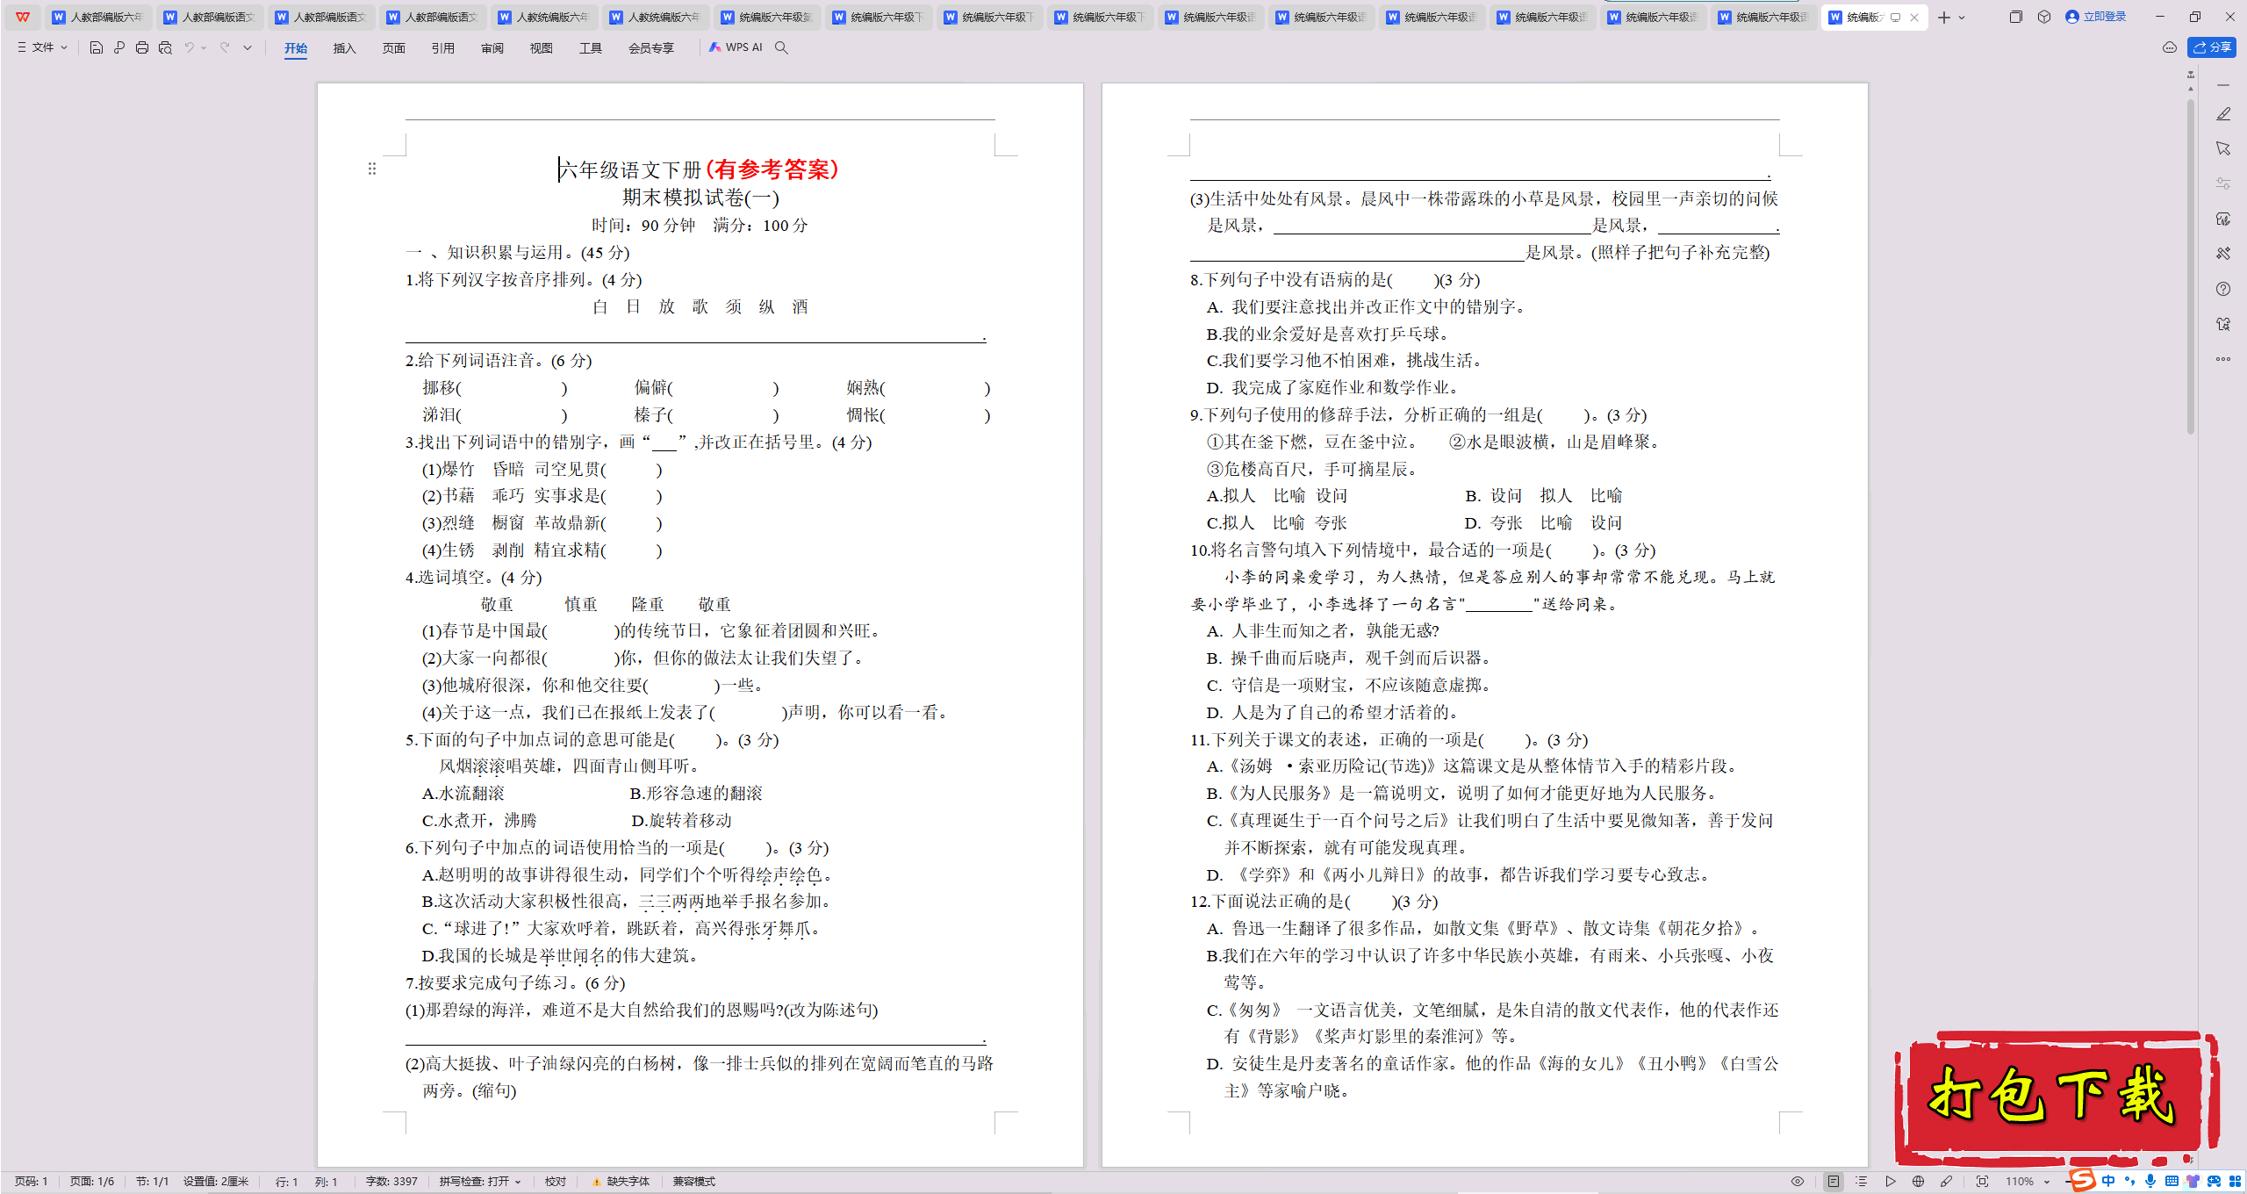The height and width of the screenshot is (1194, 2247).
Task: Click page indicator 页面: 1/6
Action: (x=92, y=1182)
